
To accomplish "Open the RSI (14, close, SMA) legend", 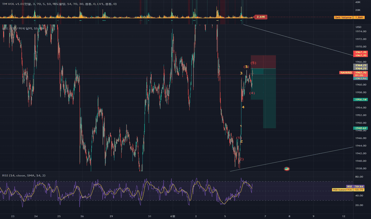I will coord(23,176).
